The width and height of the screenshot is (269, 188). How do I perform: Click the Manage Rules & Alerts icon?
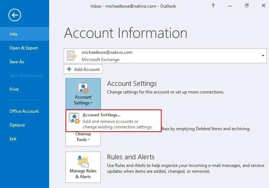(83, 161)
